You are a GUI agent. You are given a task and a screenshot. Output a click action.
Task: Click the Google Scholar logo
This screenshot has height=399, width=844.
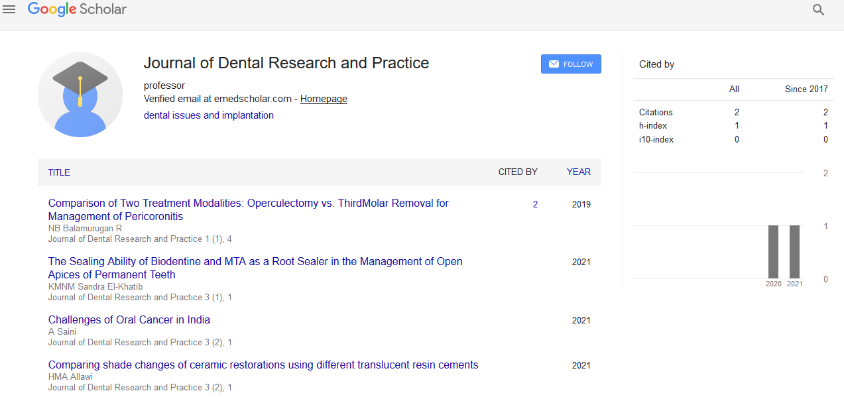pyautogui.click(x=77, y=9)
